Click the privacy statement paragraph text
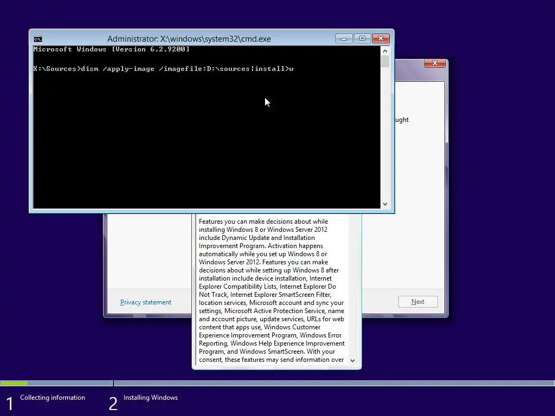 point(272,290)
